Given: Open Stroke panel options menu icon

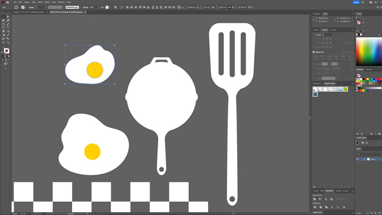Looking at the screenshot, I should point(352,30).
